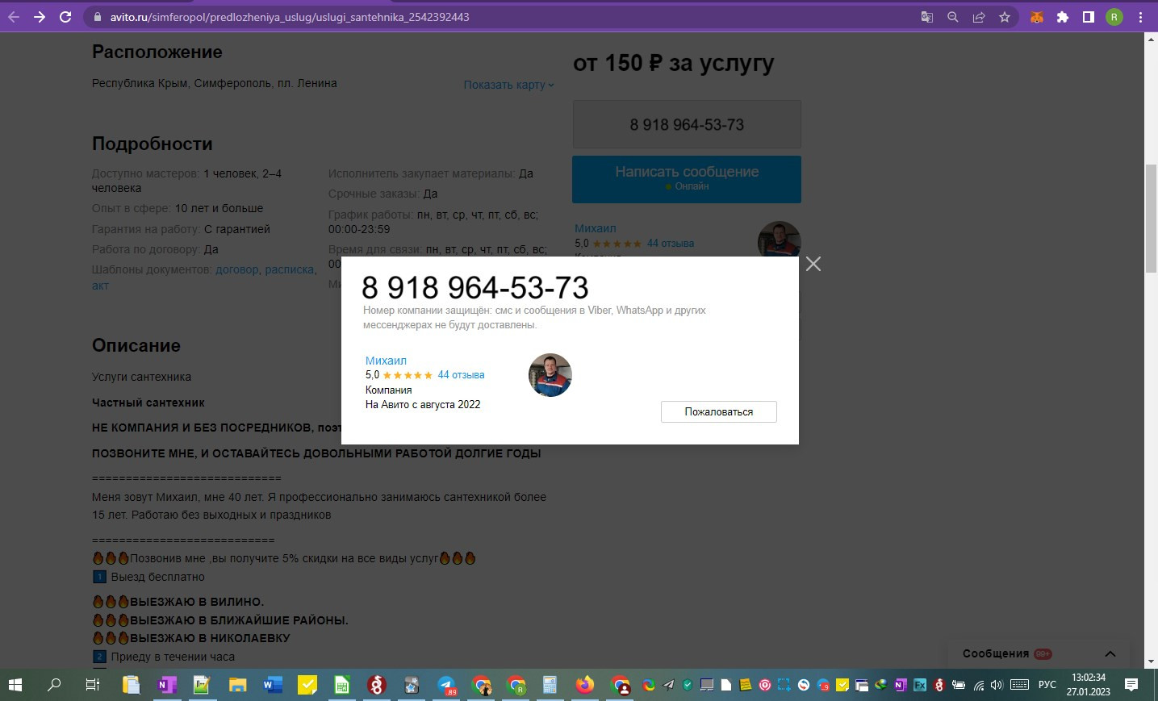Viewport: 1158px width, 701px height.
Task: Click Михаил's avatar photo in the popup
Action: click(x=550, y=375)
